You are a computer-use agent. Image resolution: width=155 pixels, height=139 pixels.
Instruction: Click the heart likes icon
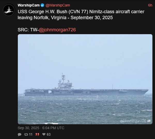pos(44,134)
